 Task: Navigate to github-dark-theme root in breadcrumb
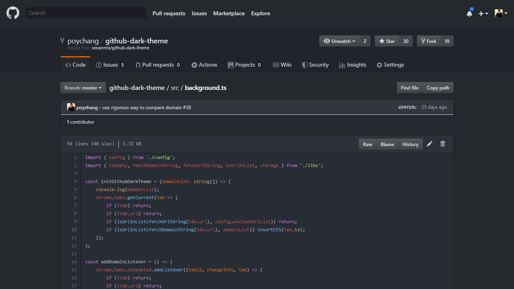coord(137,88)
